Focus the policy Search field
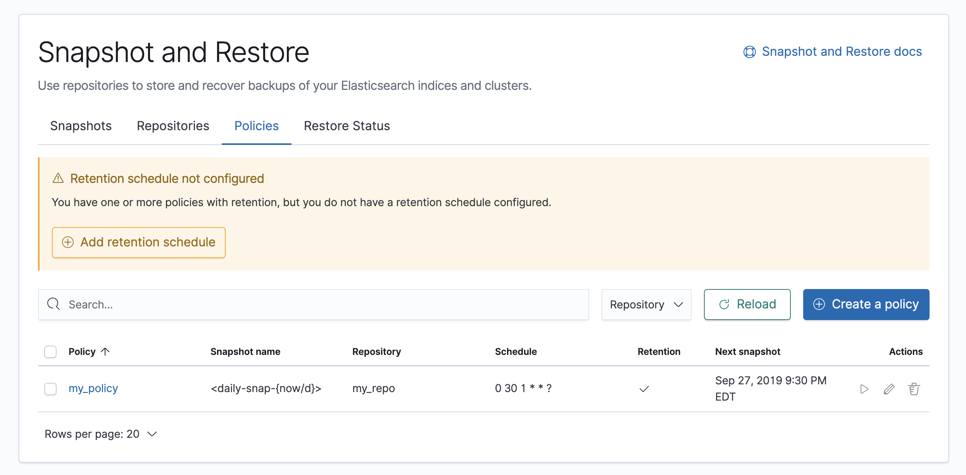Image resolution: width=966 pixels, height=475 pixels. [322, 305]
